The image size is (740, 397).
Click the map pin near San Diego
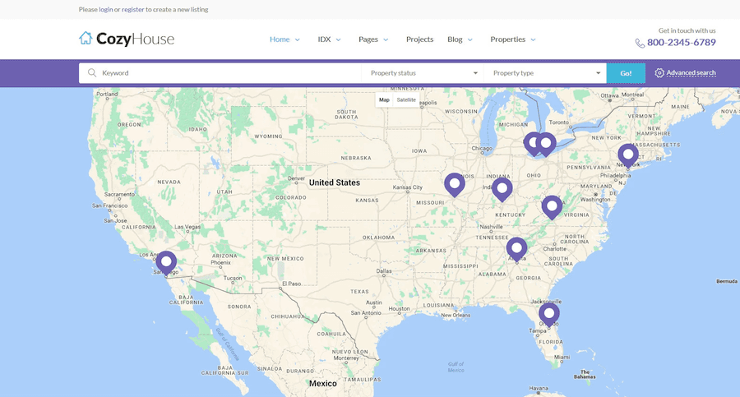(166, 262)
